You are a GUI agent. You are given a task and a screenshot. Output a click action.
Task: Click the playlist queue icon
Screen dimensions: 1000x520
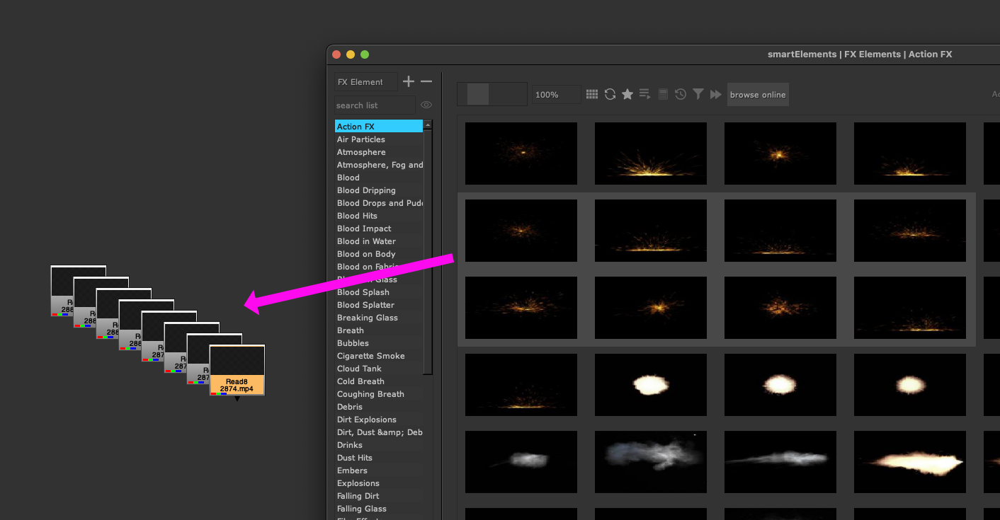[645, 94]
